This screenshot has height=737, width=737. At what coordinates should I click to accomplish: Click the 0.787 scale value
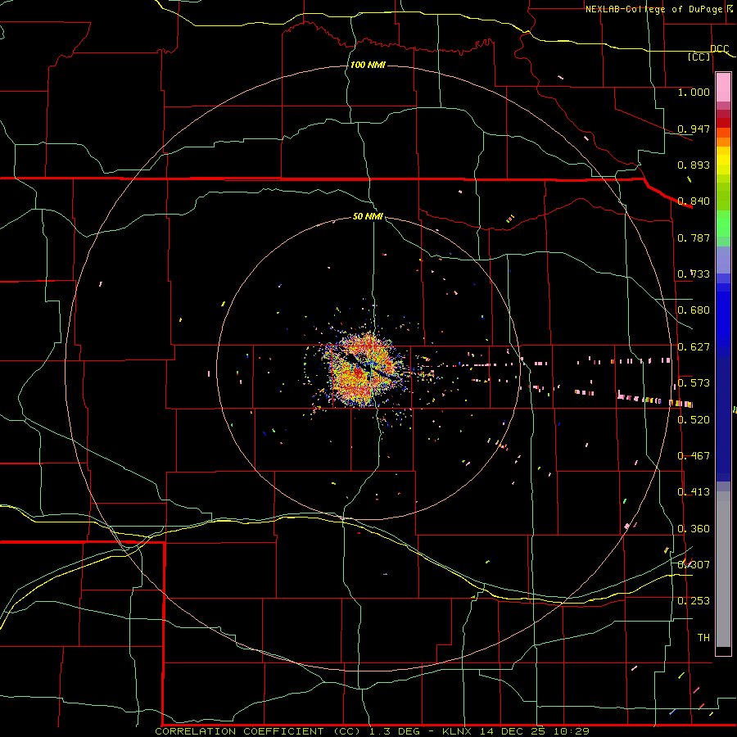(x=694, y=237)
